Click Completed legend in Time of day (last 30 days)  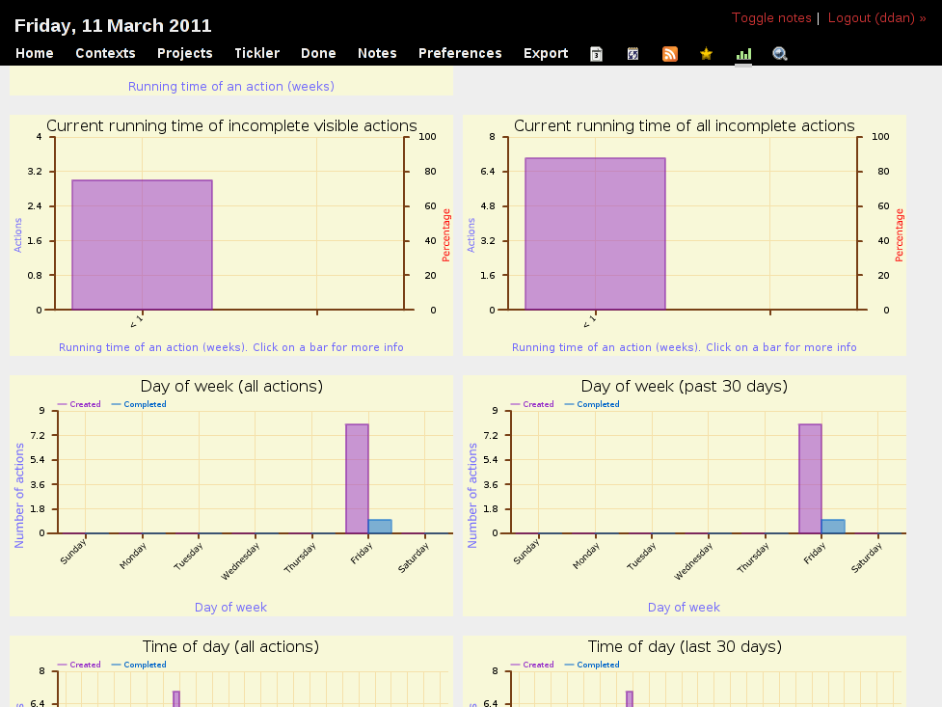tap(592, 665)
